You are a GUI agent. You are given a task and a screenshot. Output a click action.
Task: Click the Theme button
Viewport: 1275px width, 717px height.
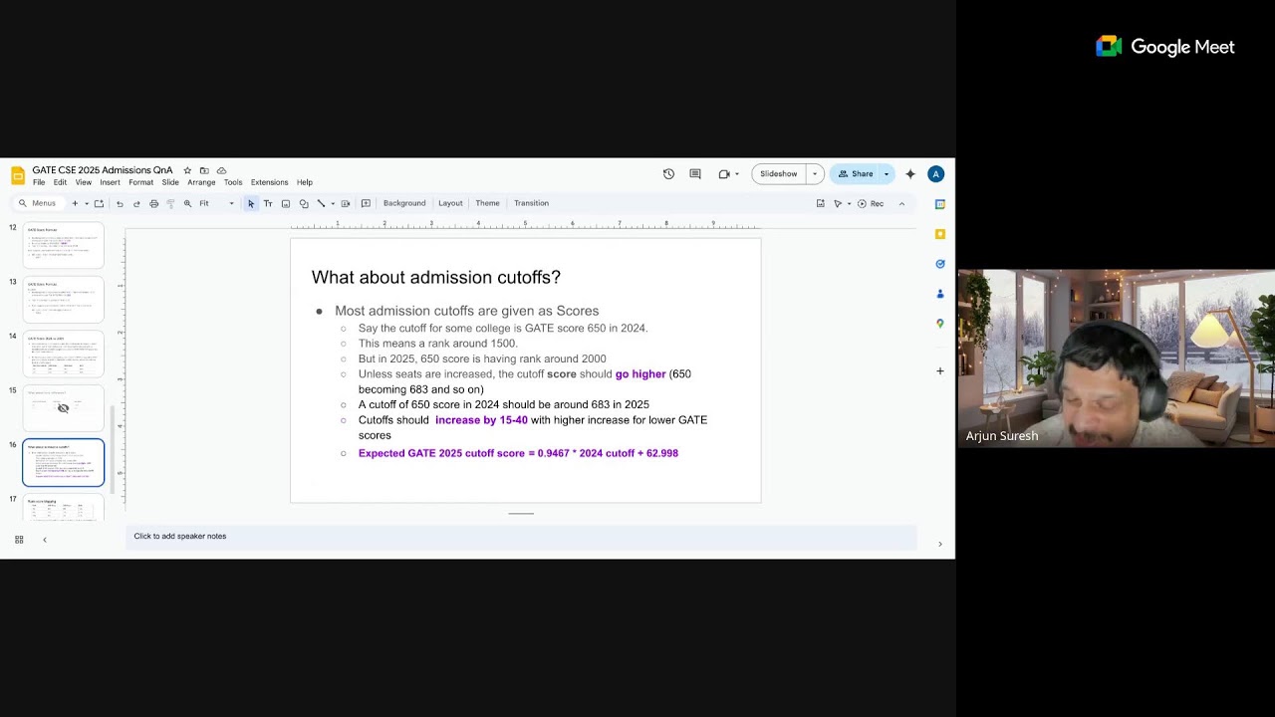coord(487,203)
